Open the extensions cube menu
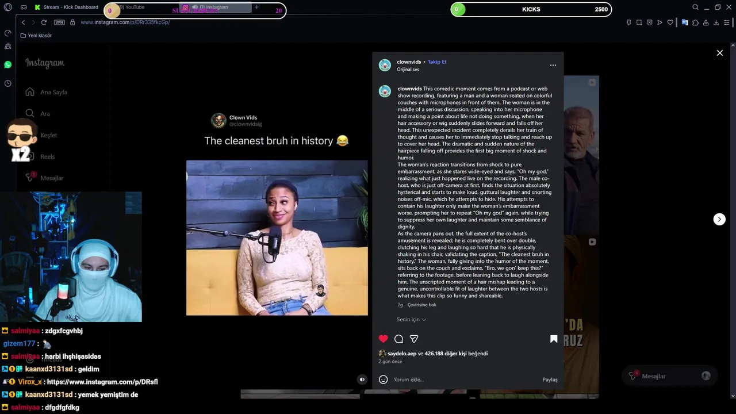Screen dimensions: 736x414 click(695, 22)
